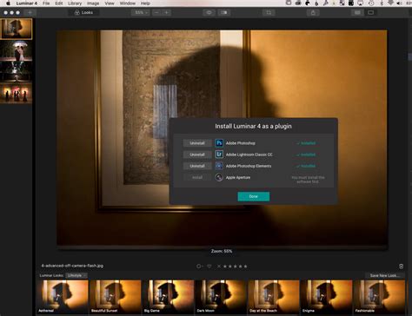
Task: Apply the Aethereal look
Action: [x=63, y=297]
